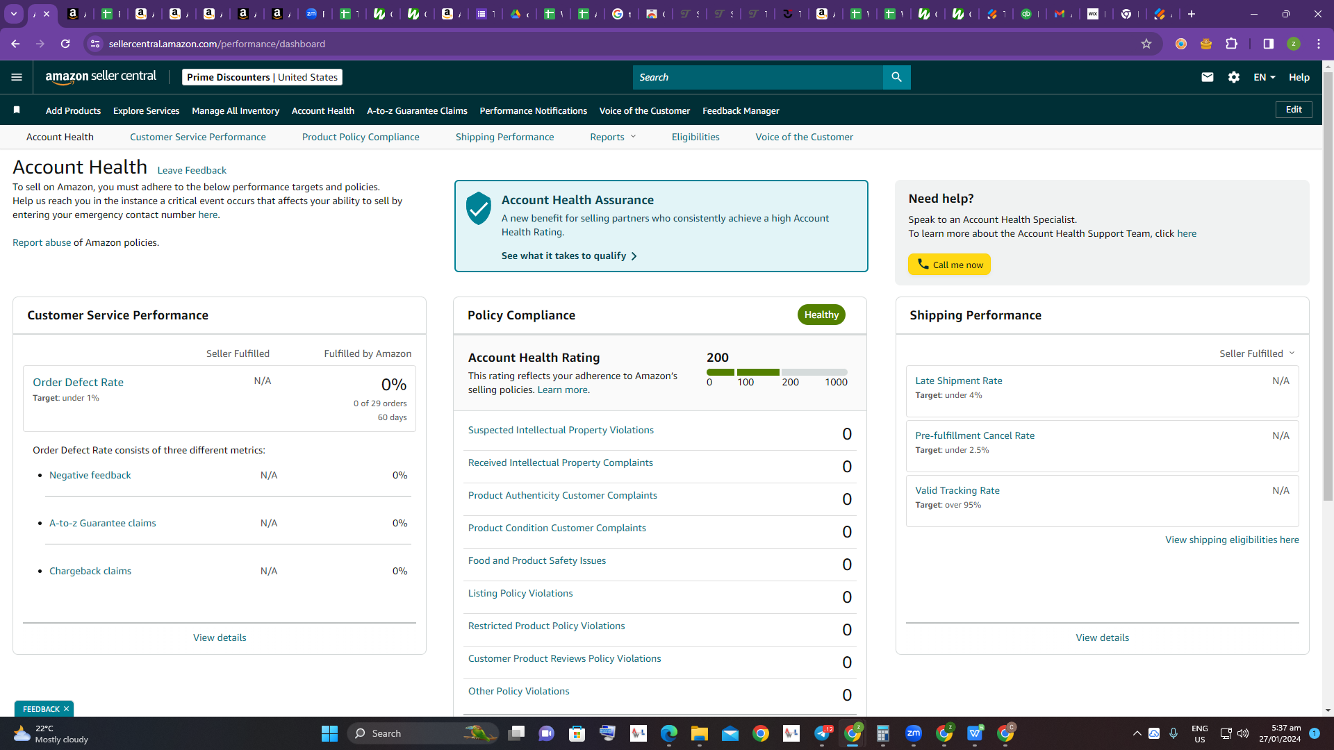Open the Chrome profile avatar
The height and width of the screenshot is (750, 1334).
[x=1294, y=44]
